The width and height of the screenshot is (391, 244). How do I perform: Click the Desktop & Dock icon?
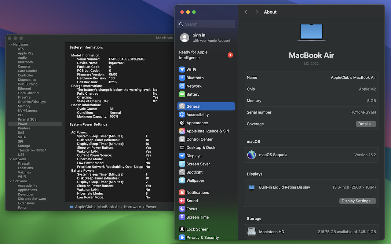(x=182, y=147)
